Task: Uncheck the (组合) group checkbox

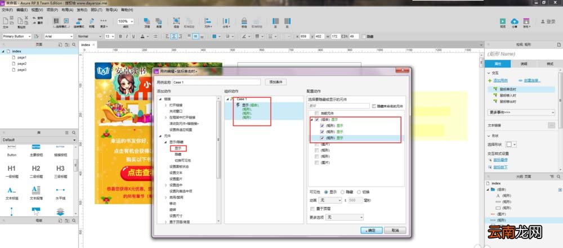Action: tap(316, 120)
